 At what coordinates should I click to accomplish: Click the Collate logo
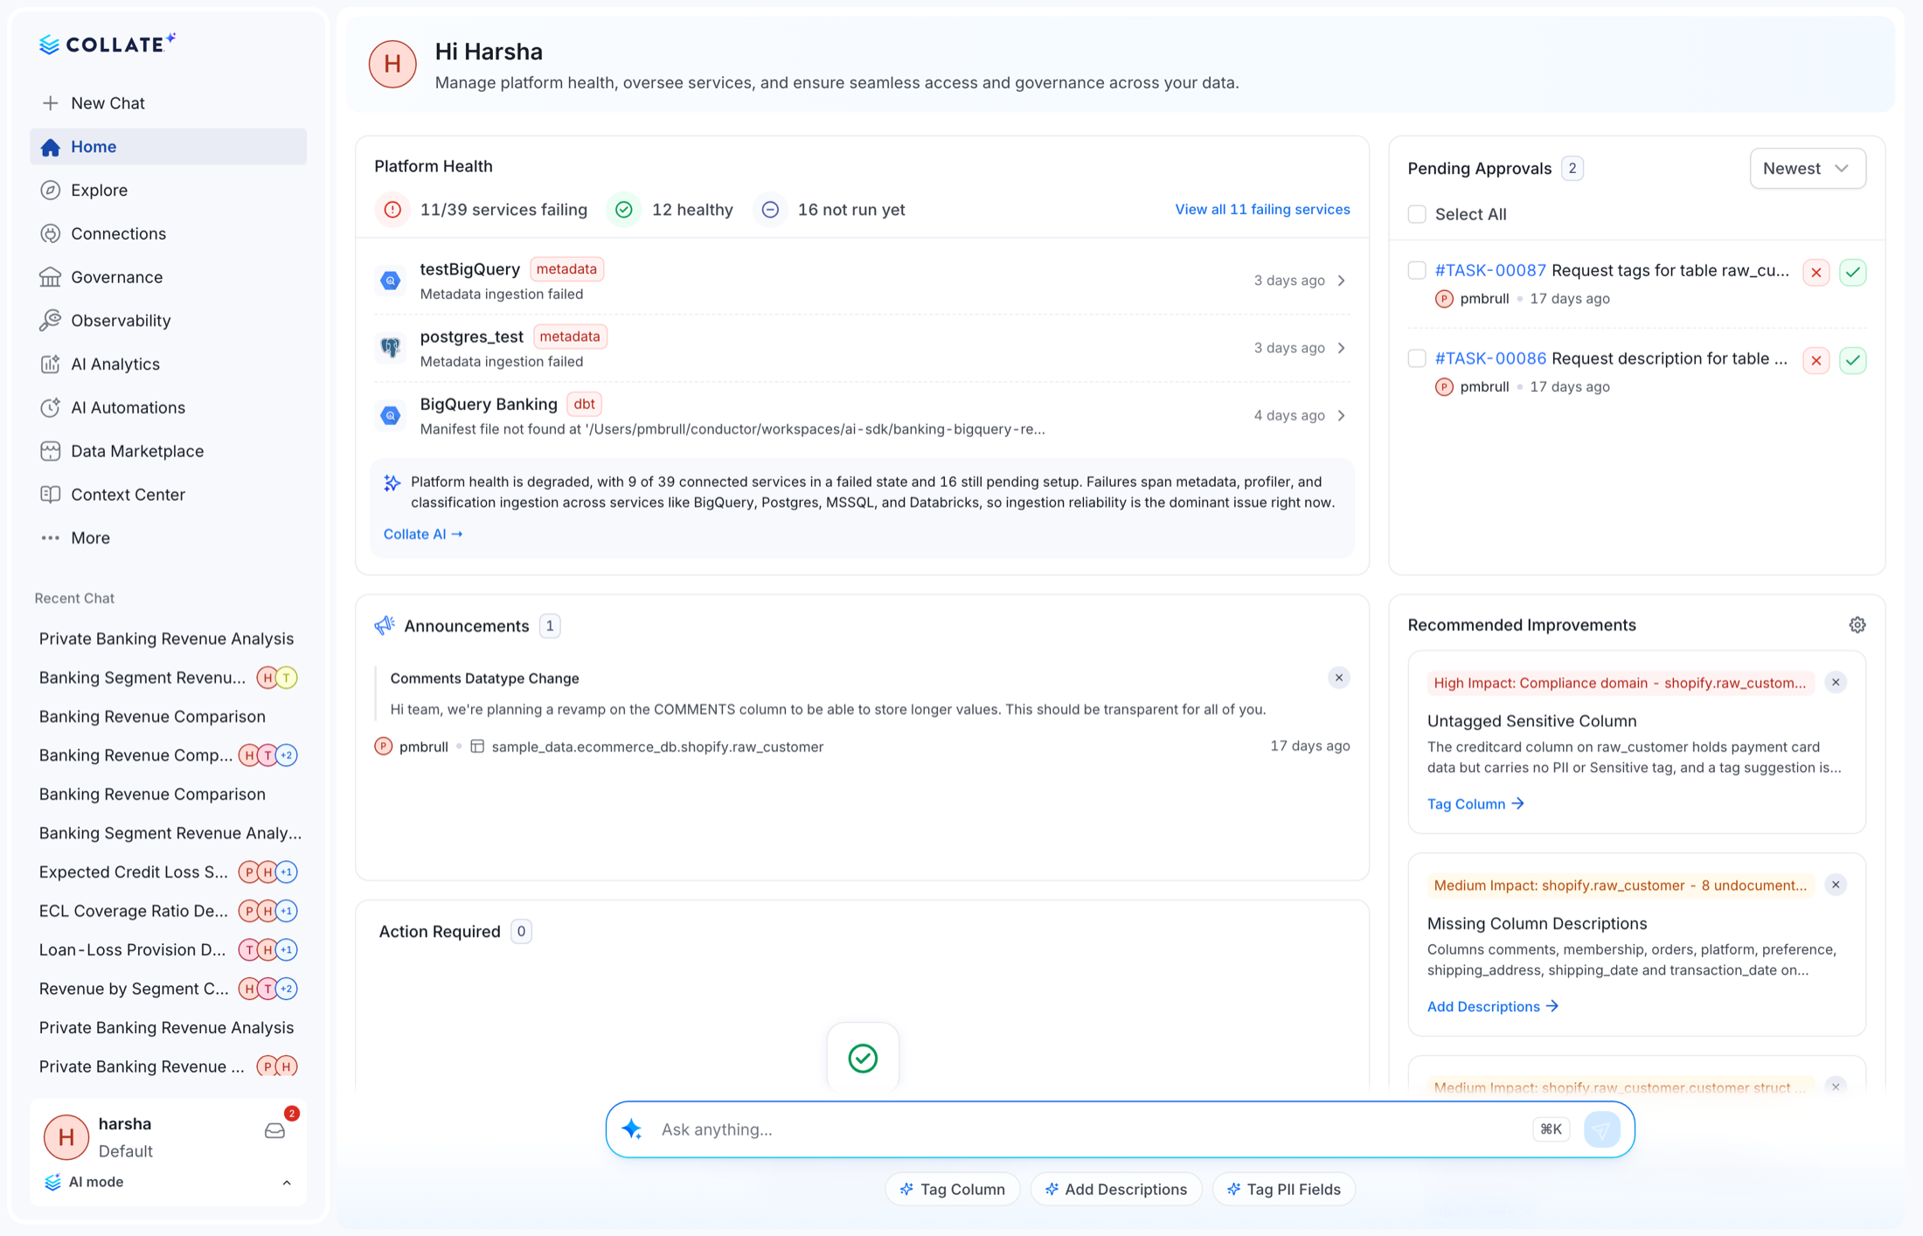[x=108, y=44]
